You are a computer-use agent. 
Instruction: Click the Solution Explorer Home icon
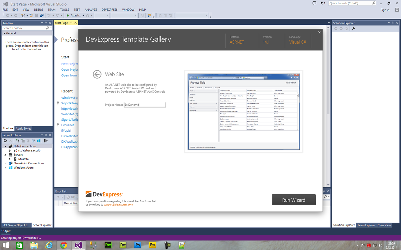pos(347,28)
